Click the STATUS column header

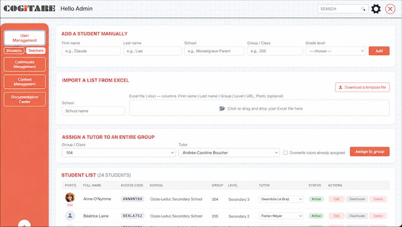(315, 185)
